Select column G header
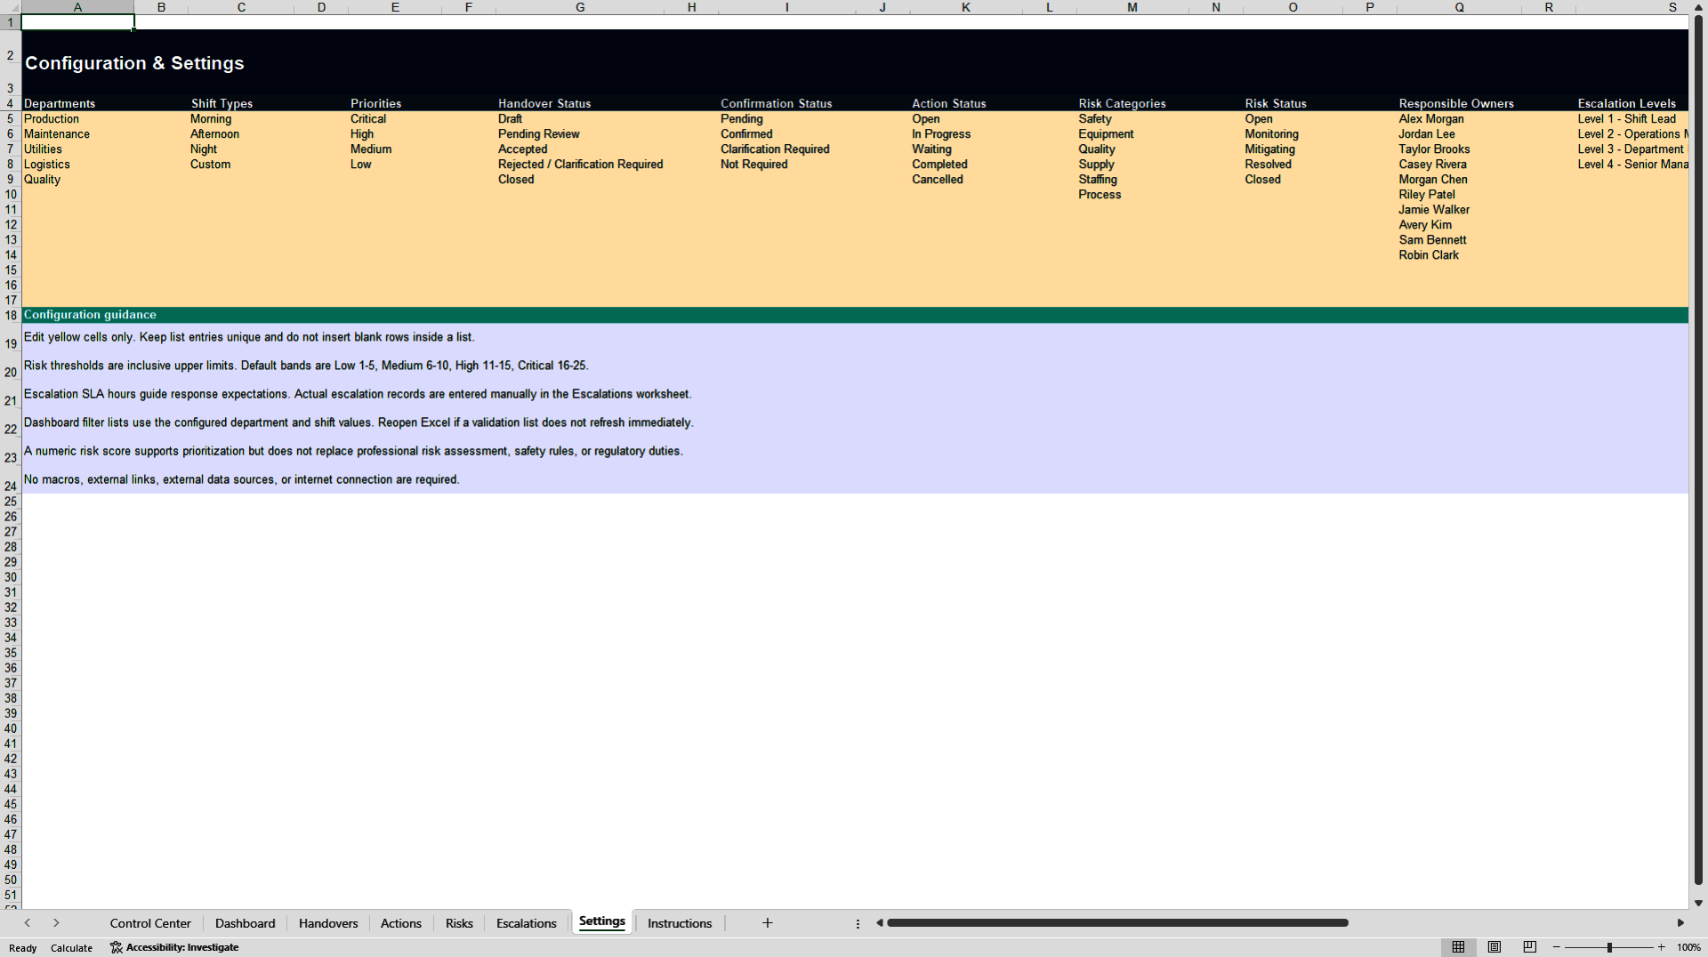This screenshot has height=957, width=1708. [580, 7]
